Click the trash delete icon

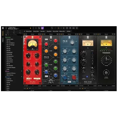[x=67, y=28]
